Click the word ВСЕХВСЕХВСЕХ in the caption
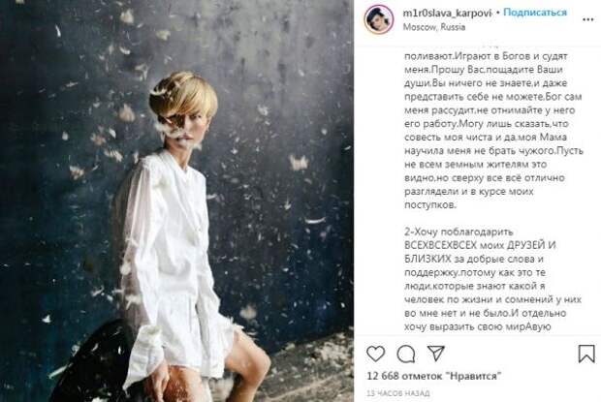Viewport: 601px width, 402px height. (x=440, y=245)
